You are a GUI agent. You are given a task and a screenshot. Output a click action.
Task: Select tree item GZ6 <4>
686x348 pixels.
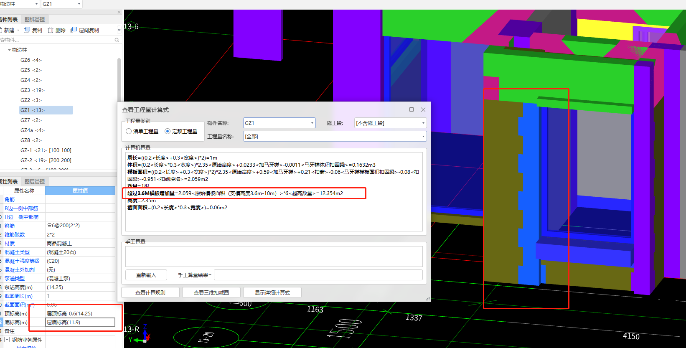[x=31, y=60]
